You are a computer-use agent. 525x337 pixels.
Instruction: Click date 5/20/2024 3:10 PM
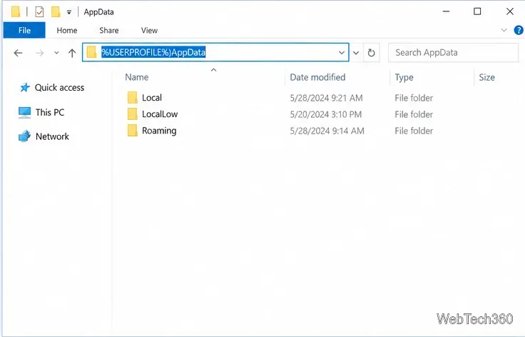pos(326,114)
